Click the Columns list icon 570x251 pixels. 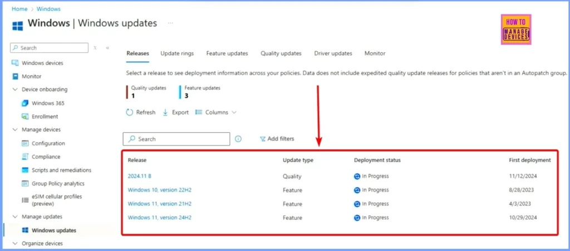click(199, 112)
